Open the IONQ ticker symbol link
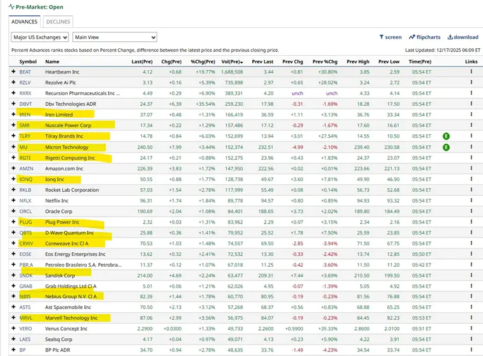 pyautogui.click(x=25, y=179)
